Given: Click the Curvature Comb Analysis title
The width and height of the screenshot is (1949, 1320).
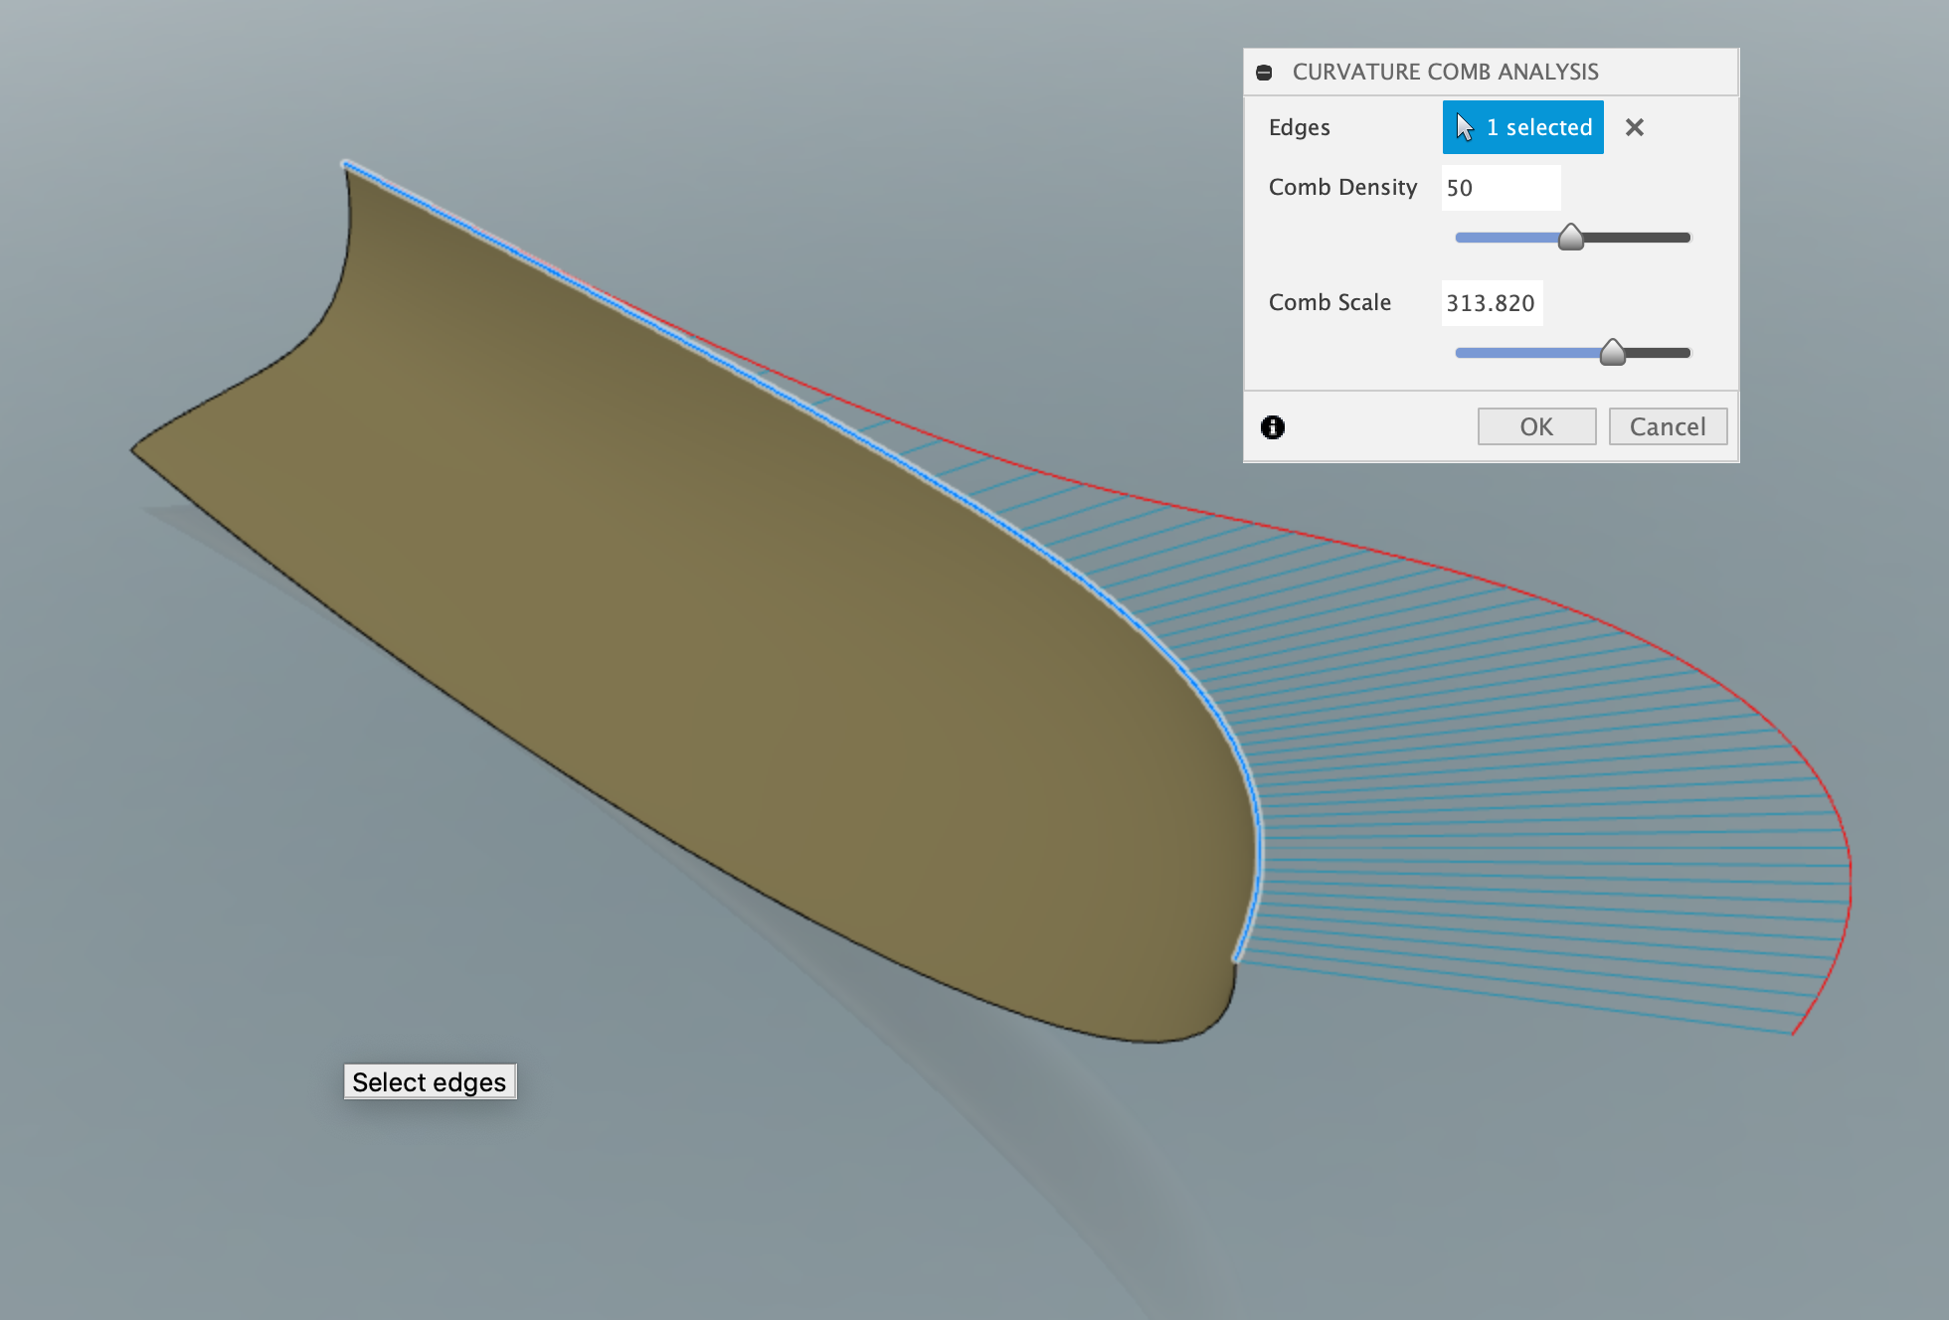Looking at the screenshot, I should click(1445, 72).
